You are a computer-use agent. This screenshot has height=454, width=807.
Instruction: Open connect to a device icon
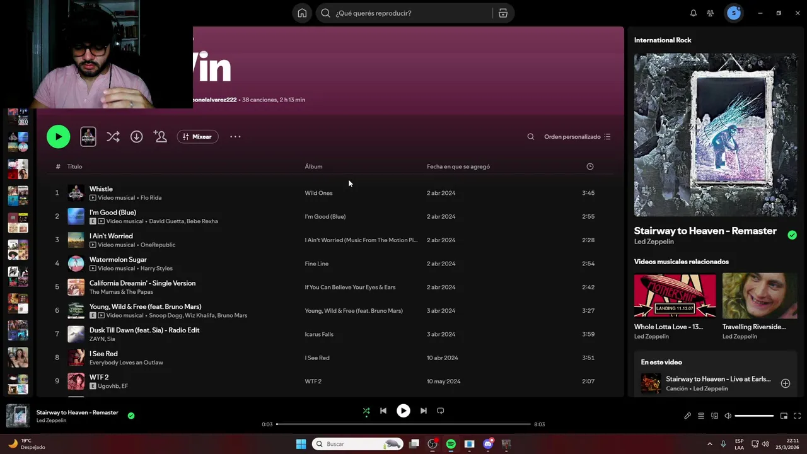pos(714,416)
